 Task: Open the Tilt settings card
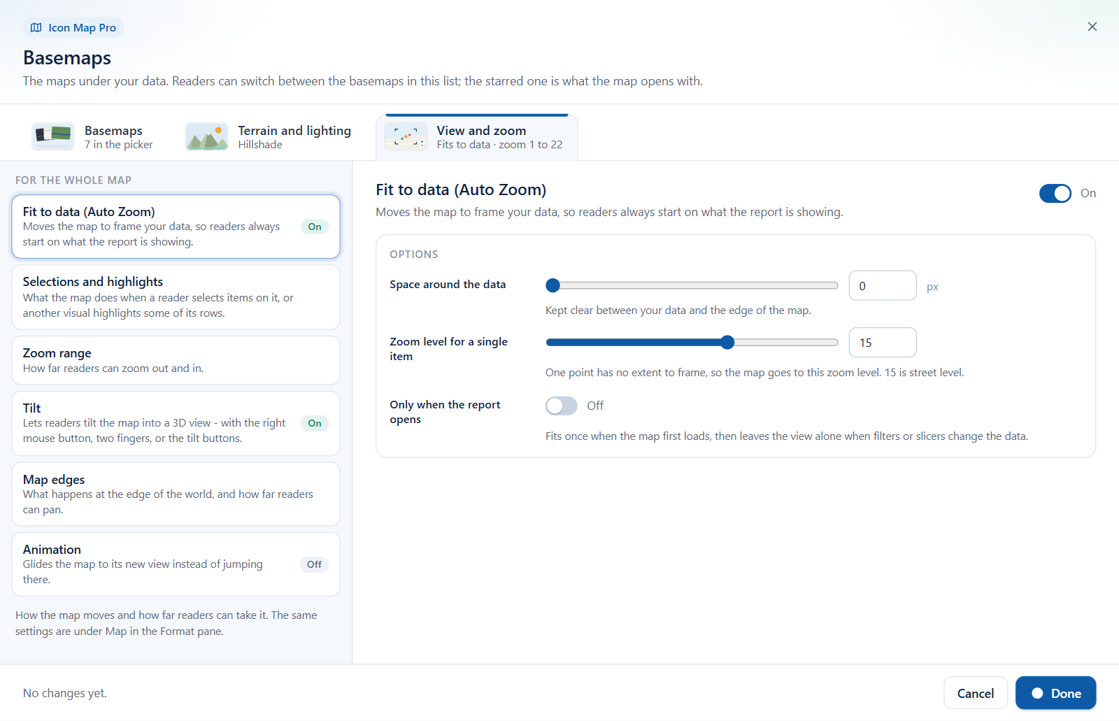tap(176, 423)
